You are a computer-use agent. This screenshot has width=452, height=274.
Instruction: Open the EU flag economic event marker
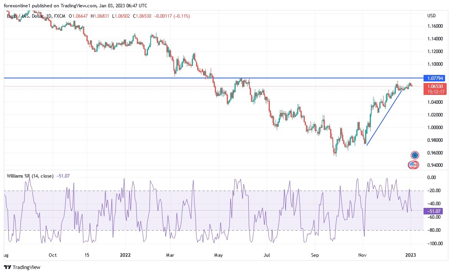point(415,155)
